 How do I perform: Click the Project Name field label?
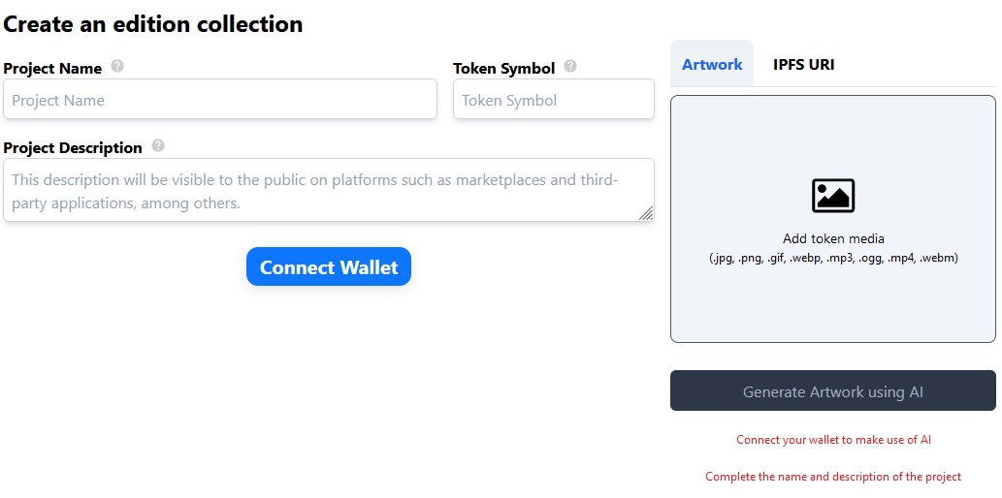(52, 69)
